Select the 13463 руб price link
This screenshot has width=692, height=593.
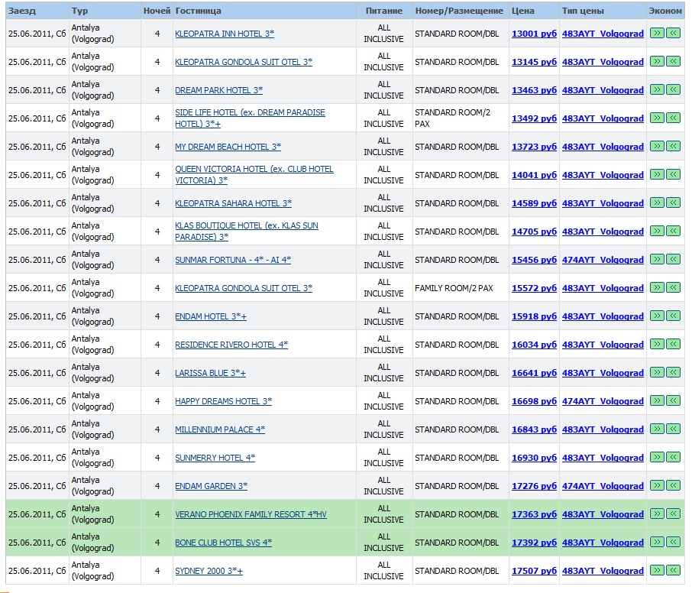tap(534, 90)
